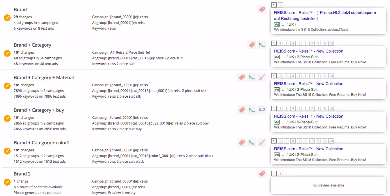Open preview page 8 for Brand + Category + buy
This screenshot has height=196, width=390.
click(x=318, y=108)
